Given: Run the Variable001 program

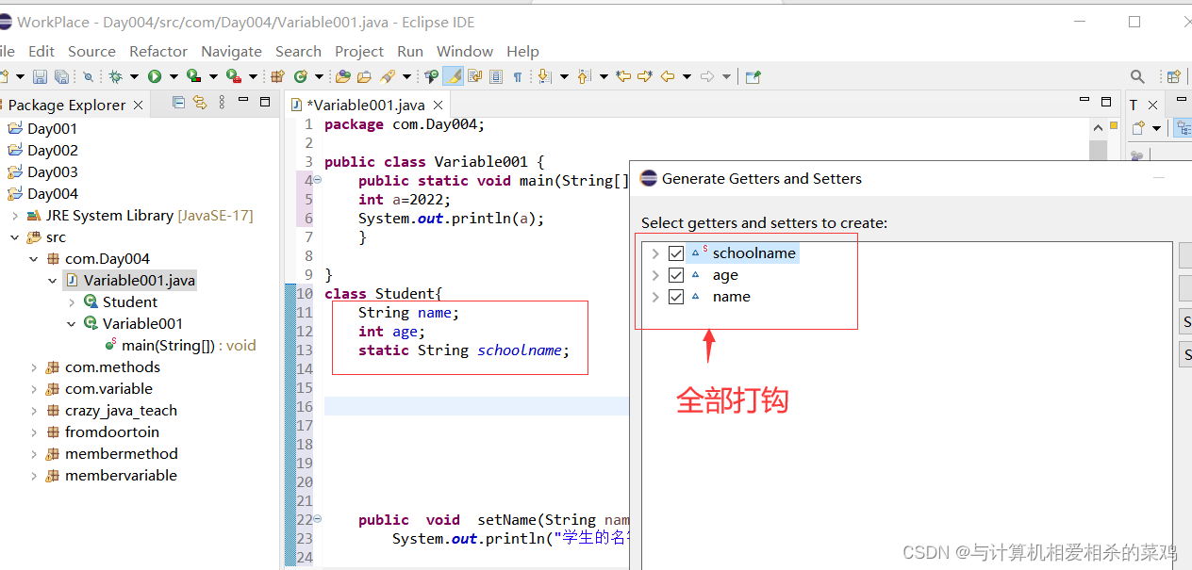Looking at the screenshot, I should pos(157,75).
